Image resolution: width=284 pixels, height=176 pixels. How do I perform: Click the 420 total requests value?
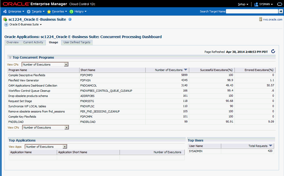[x=270, y=151]
